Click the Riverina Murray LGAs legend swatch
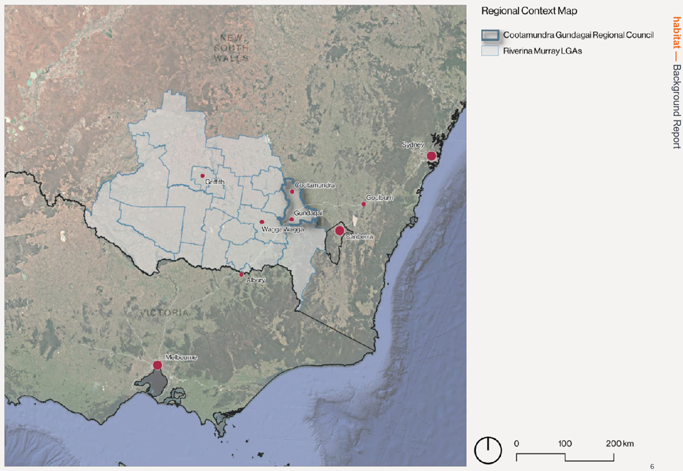Image resolution: width=683 pixels, height=471 pixels. (x=490, y=51)
